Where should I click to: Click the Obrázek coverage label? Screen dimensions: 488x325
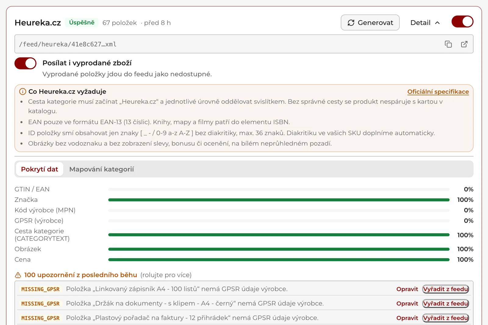point(28,249)
